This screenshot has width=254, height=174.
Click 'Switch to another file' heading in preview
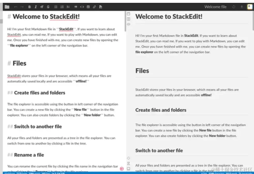159,151
